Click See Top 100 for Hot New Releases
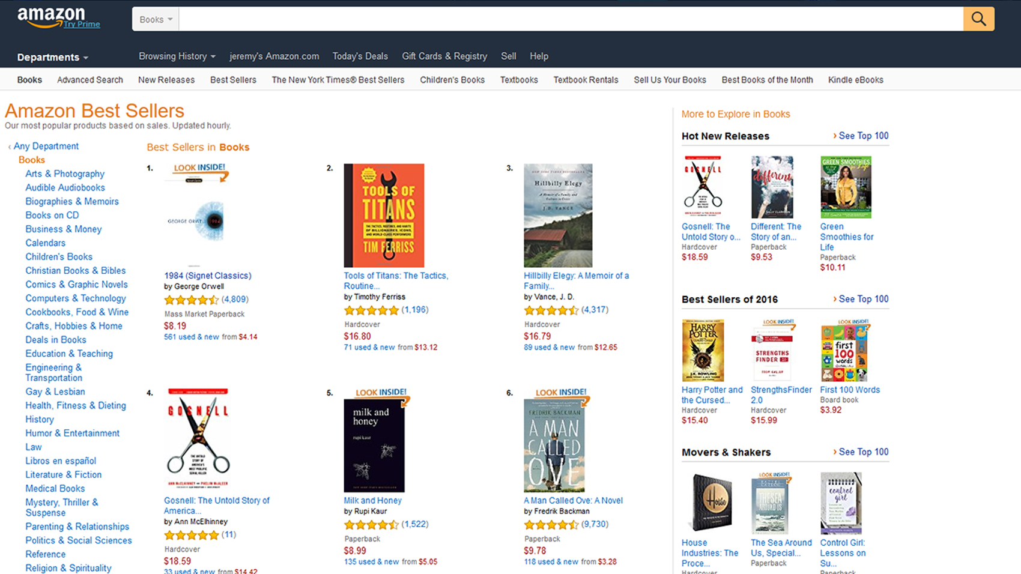The height and width of the screenshot is (574, 1021). pyautogui.click(x=862, y=136)
